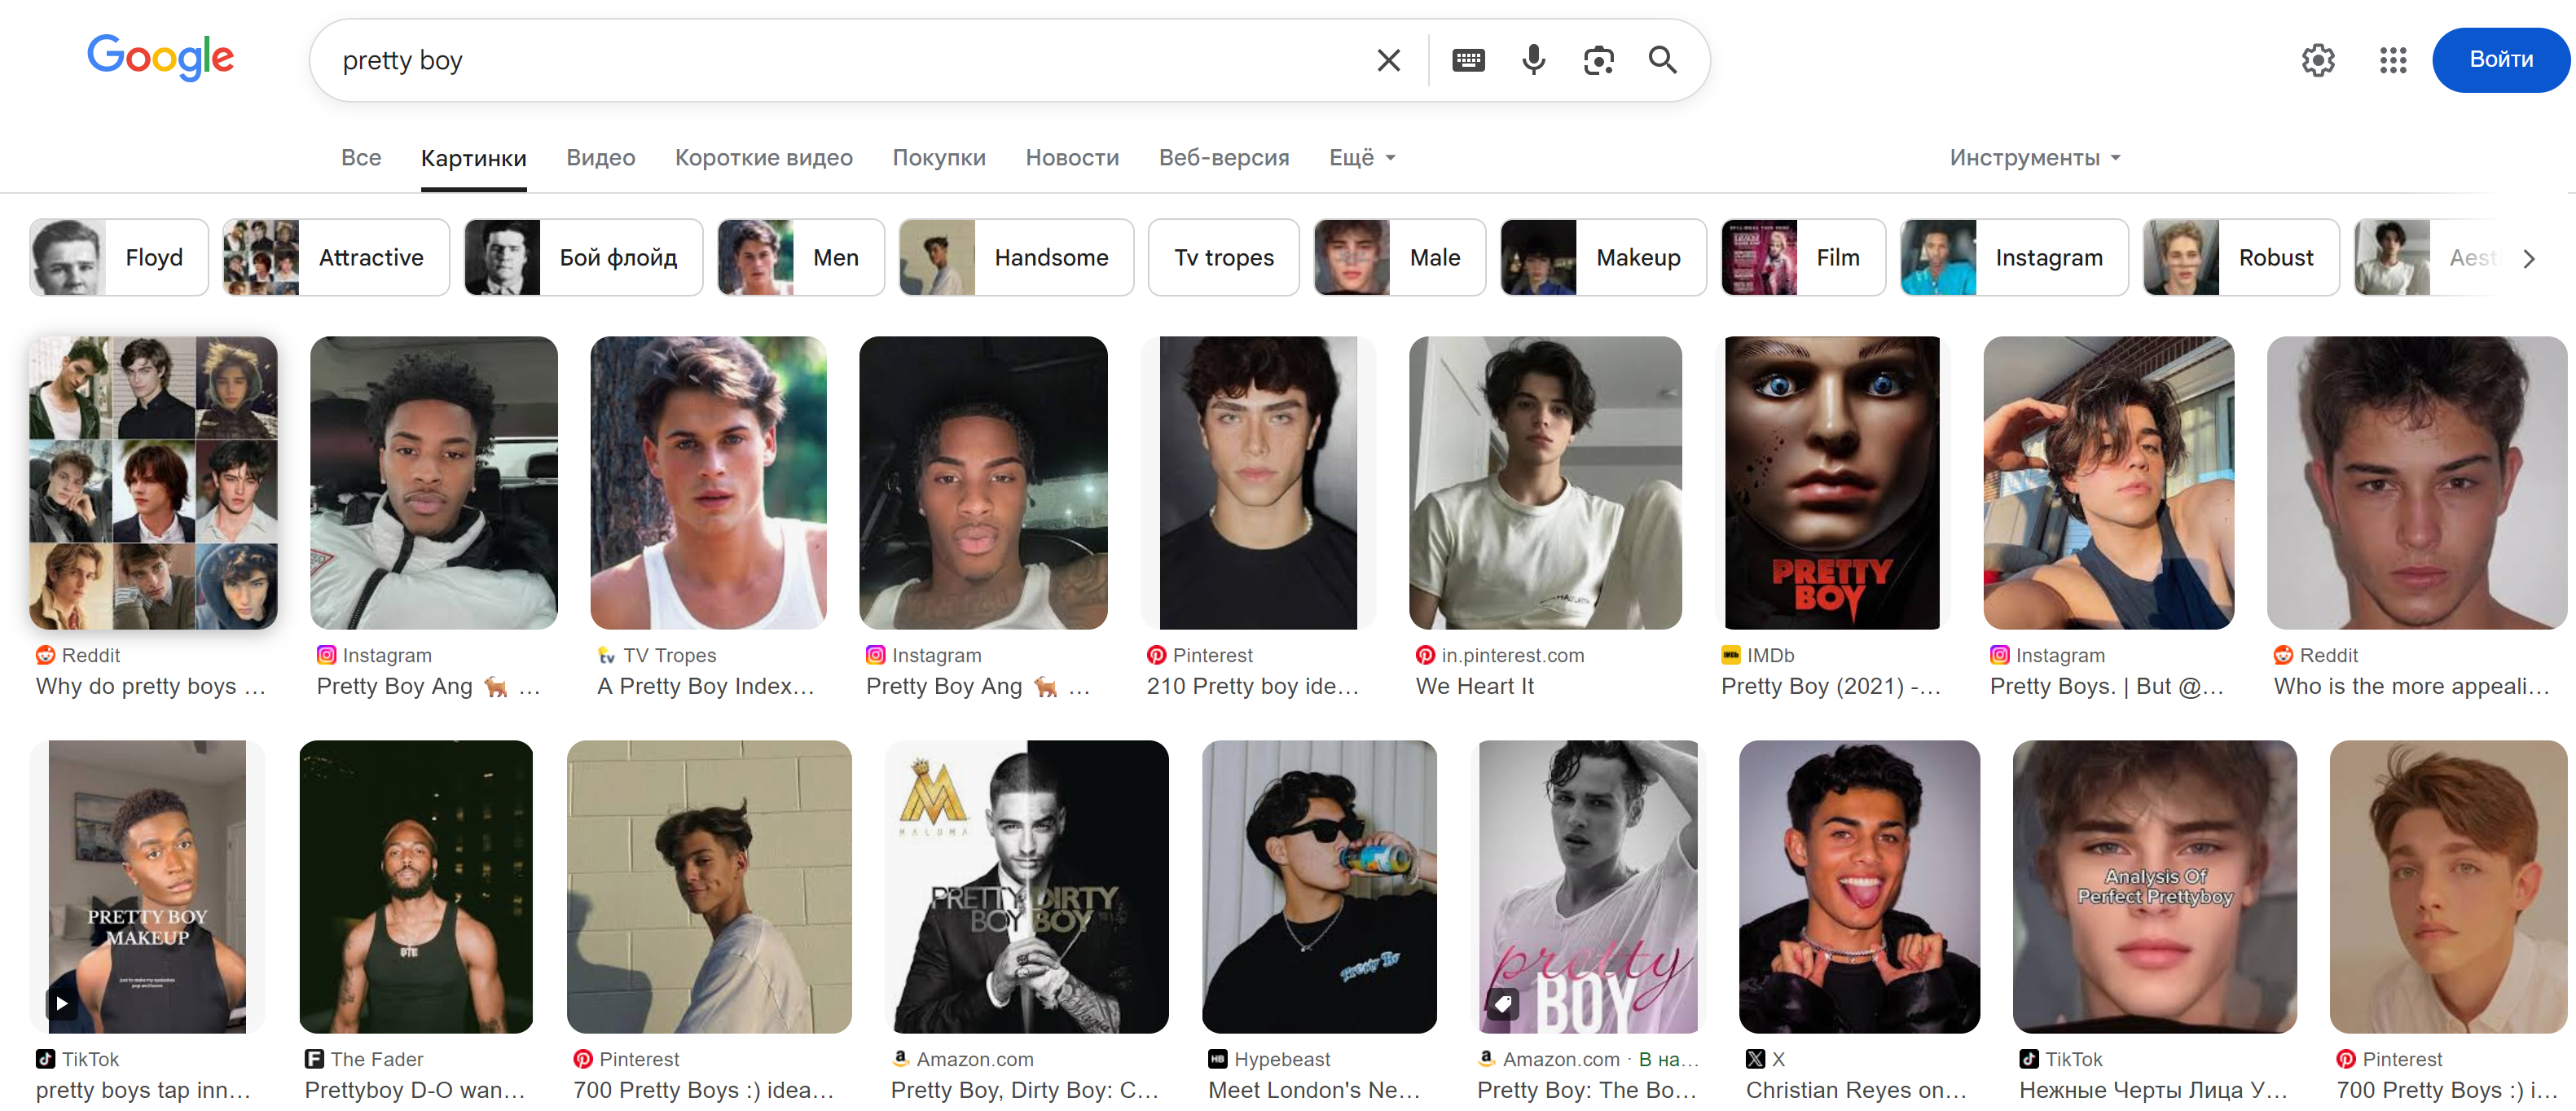Open the Веб-версия tab

(x=1224, y=158)
